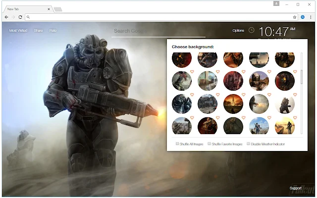Pick the minigun soldier on white background
Image resolution: width=317 pixels, height=198 pixels.
tap(285, 104)
